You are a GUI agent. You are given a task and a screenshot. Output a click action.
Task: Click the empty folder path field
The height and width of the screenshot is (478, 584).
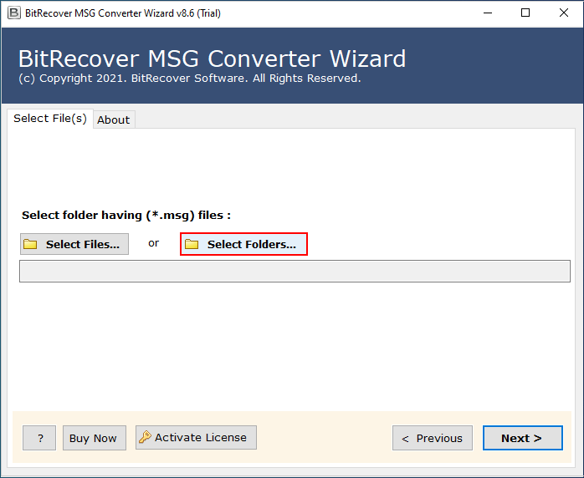pyautogui.click(x=295, y=272)
